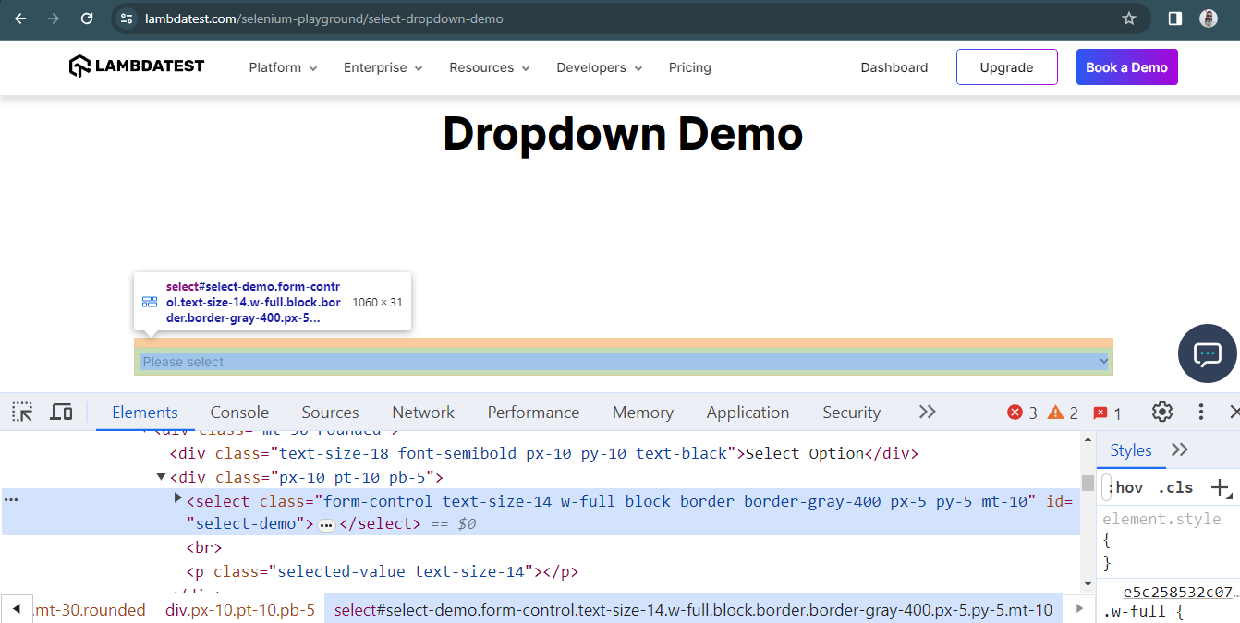Switch to the Console tab
Image resolution: width=1240 pixels, height=623 pixels.
(239, 413)
